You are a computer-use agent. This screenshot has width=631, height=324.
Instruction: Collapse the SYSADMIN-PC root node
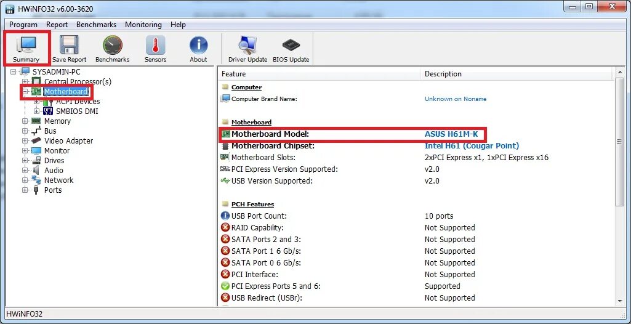coord(14,71)
